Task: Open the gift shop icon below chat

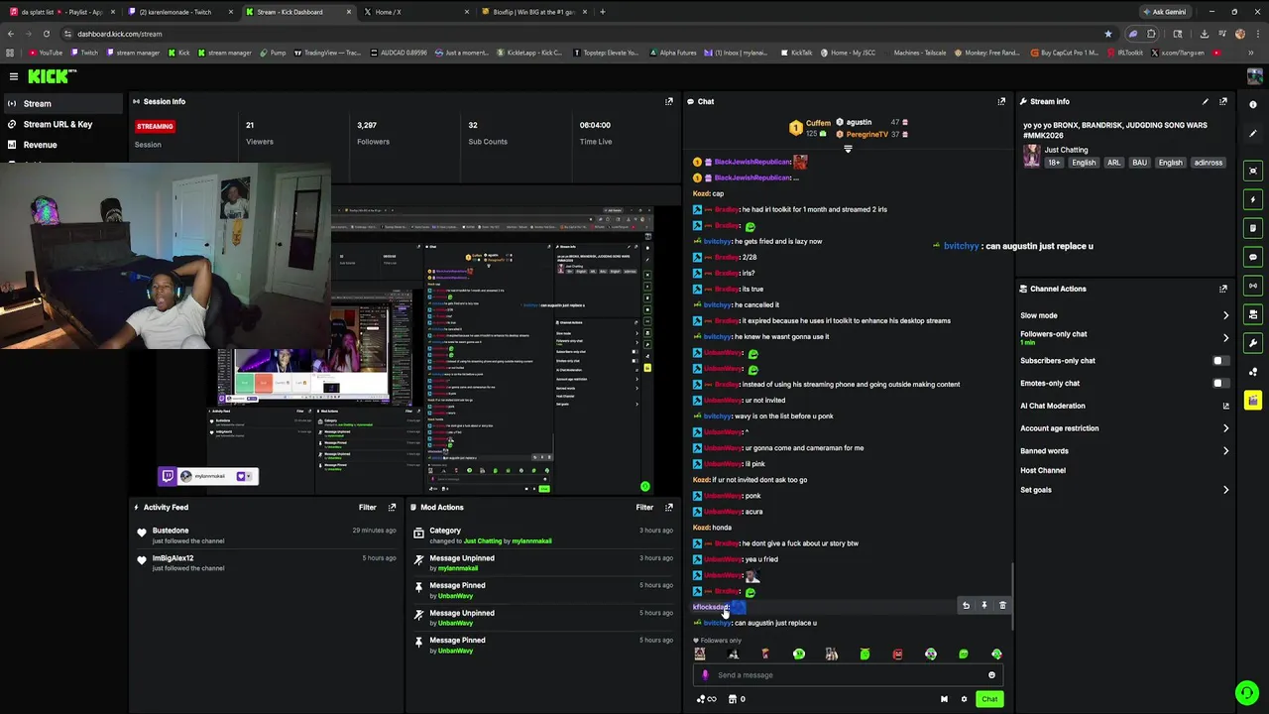Action: pos(733,699)
